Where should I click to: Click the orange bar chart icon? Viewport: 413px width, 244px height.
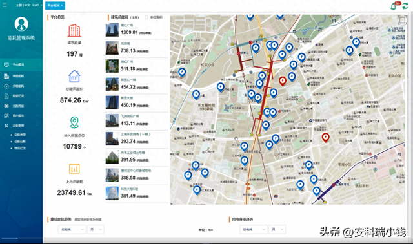[74, 169]
